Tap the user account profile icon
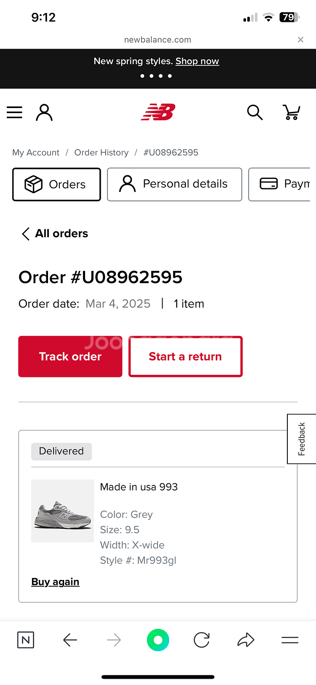Screen dimensions: 316x685 (x=44, y=113)
